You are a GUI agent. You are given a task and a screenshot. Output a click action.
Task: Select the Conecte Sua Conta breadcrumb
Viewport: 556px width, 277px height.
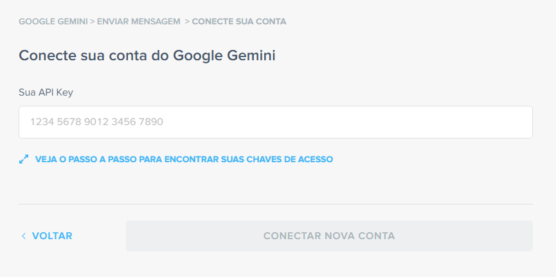coord(239,22)
